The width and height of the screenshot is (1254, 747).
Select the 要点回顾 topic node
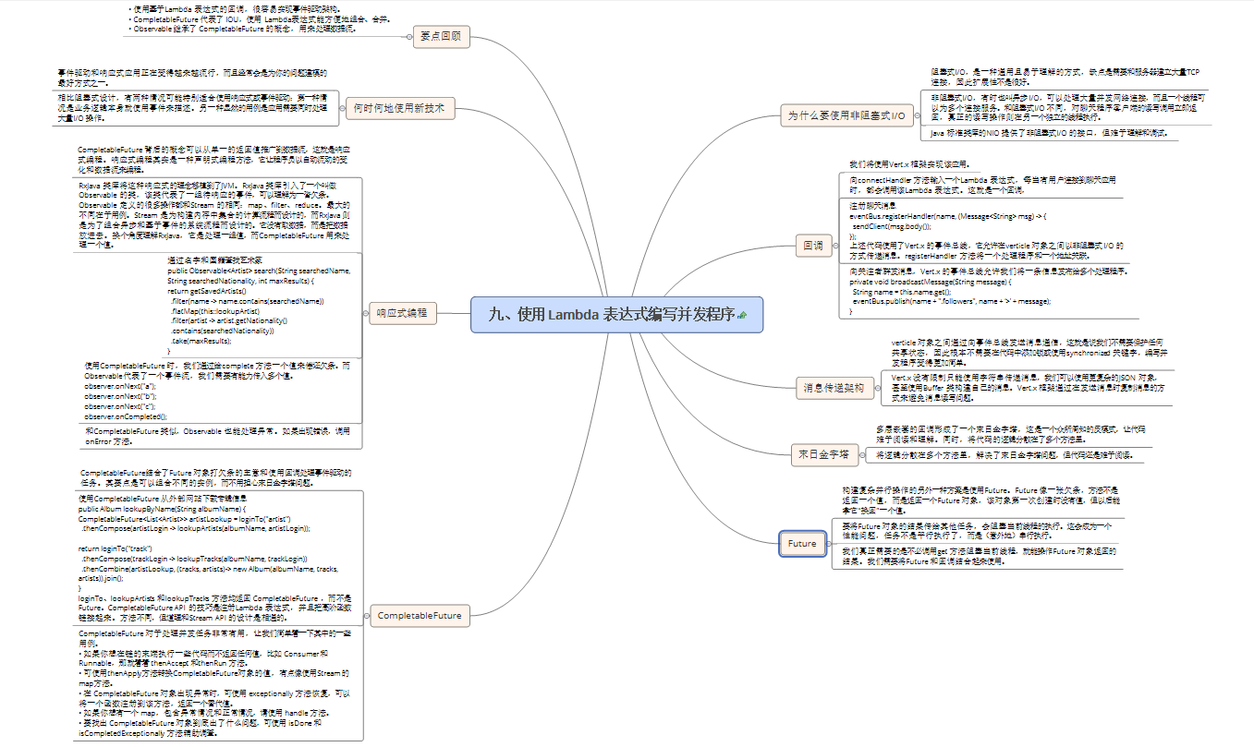click(x=440, y=36)
